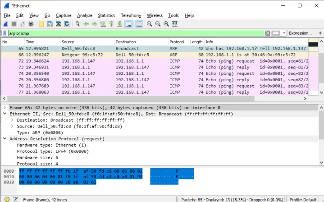
Task: Apply the display filter arrow
Action: click(x=276, y=33)
